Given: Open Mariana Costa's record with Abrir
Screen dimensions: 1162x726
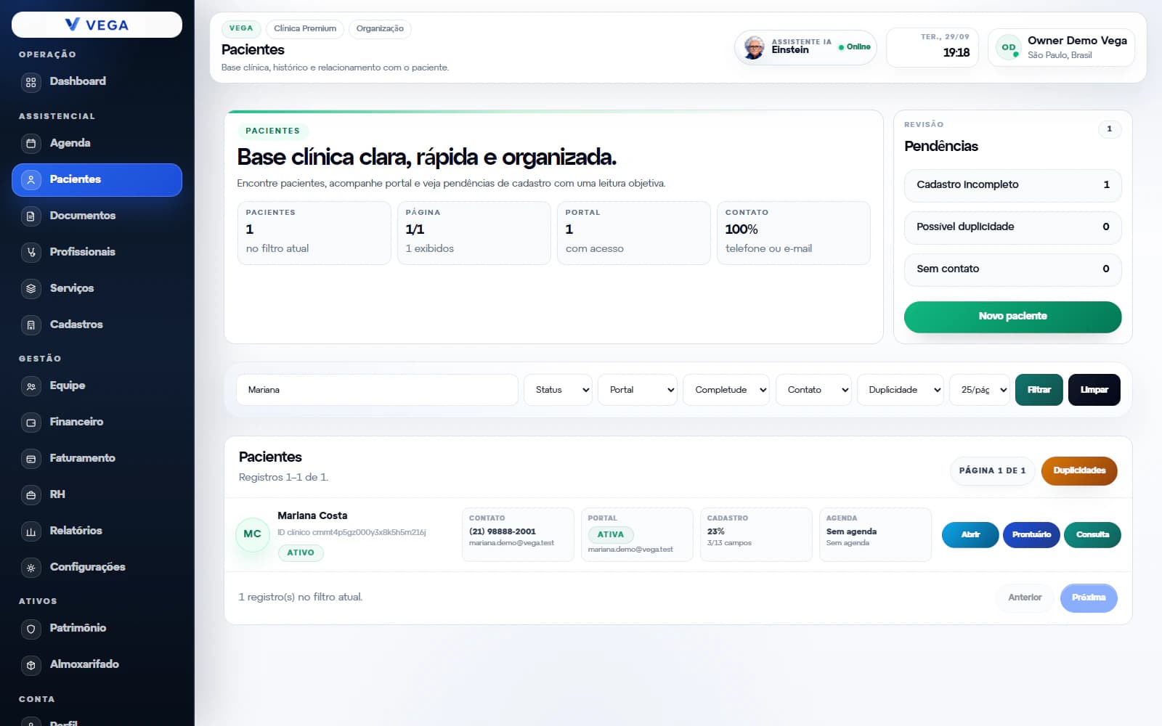Looking at the screenshot, I should point(970,535).
